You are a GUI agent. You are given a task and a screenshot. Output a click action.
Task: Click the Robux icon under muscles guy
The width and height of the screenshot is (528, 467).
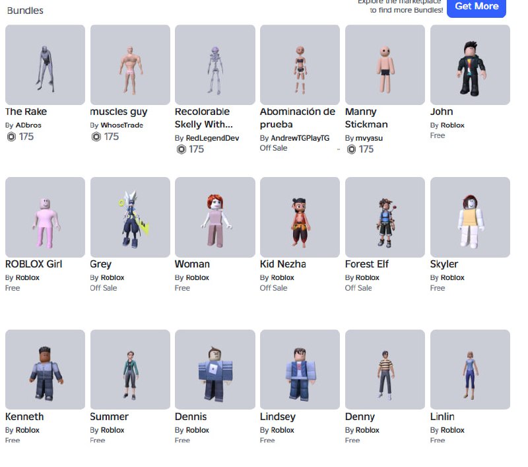pos(96,137)
